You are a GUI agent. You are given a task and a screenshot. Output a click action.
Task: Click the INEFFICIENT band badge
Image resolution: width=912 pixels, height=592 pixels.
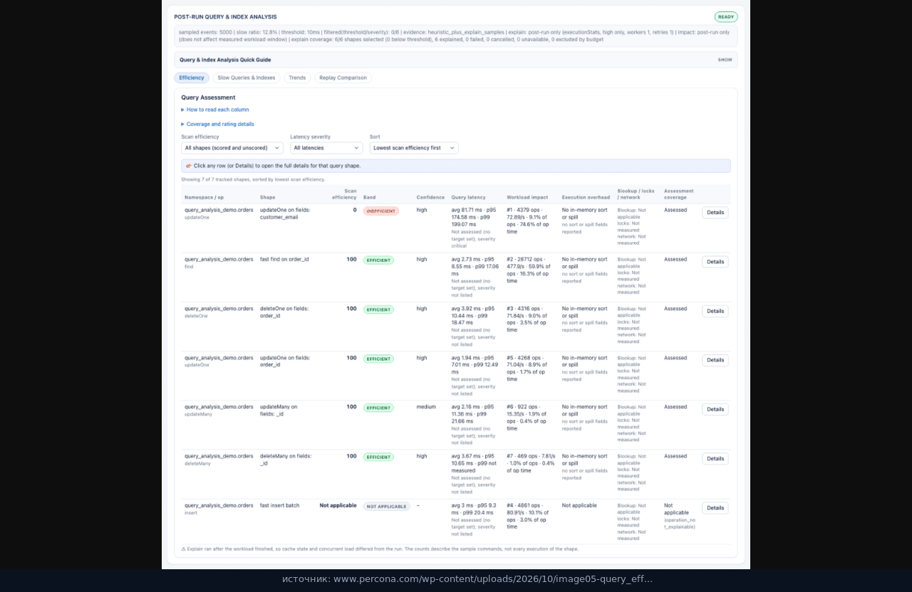381,211
